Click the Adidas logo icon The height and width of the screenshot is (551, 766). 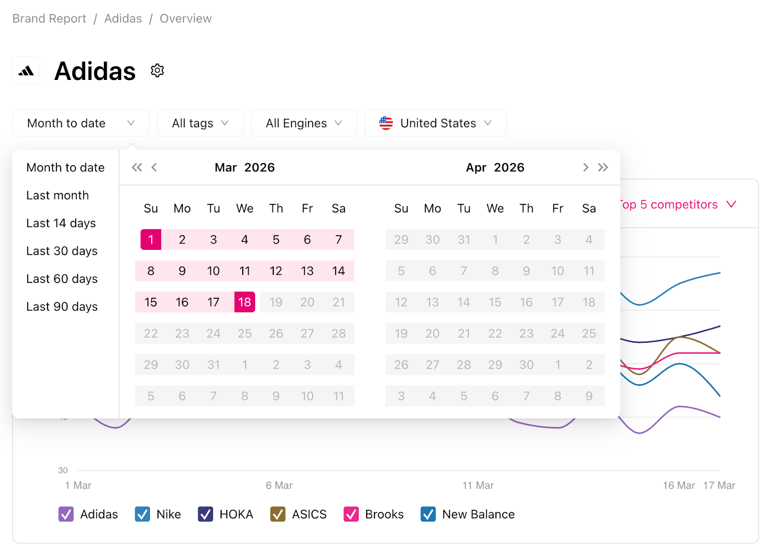pos(26,71)
